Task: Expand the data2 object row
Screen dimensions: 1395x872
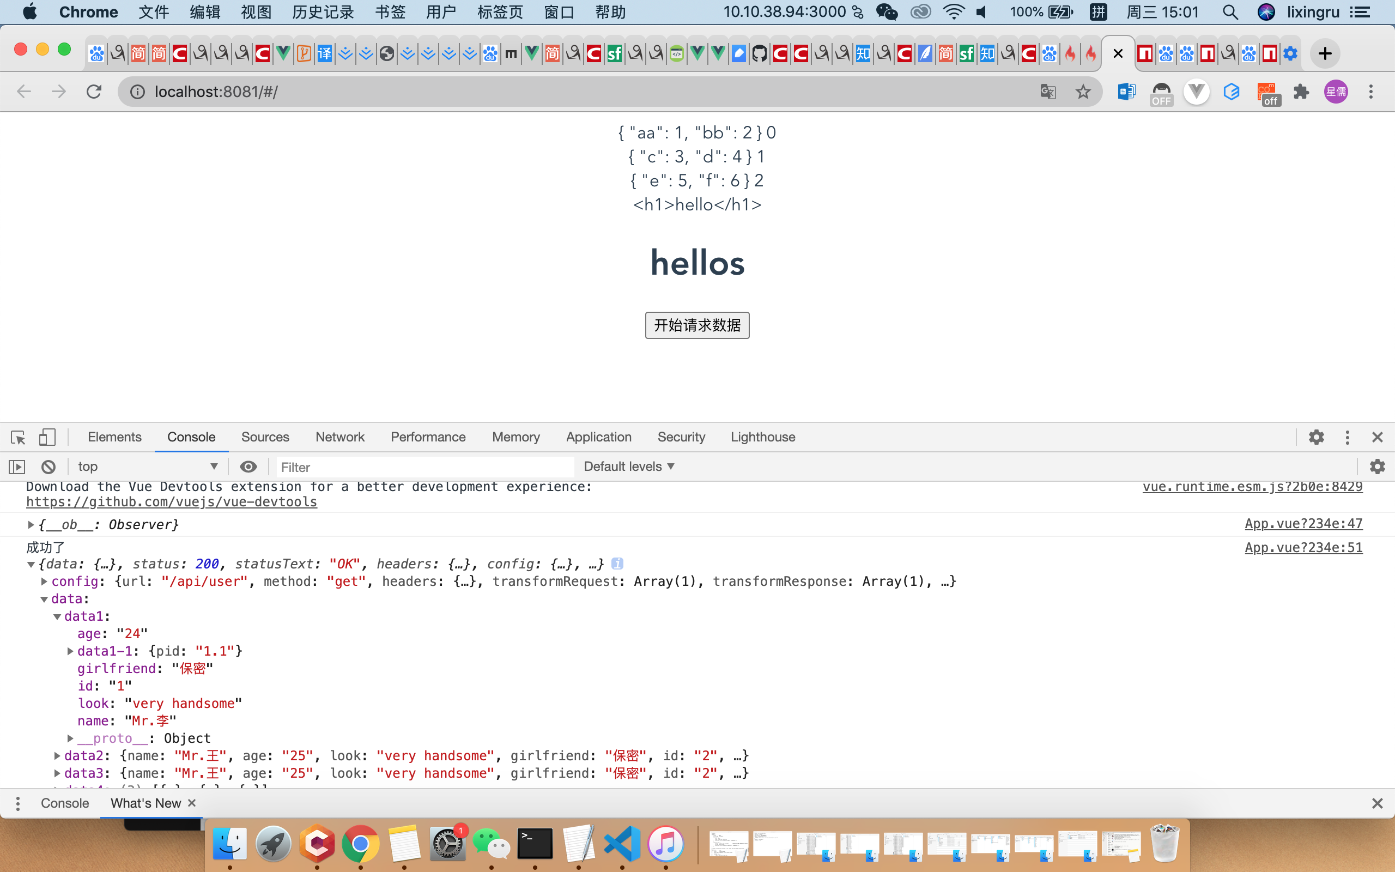Action: 57,755
